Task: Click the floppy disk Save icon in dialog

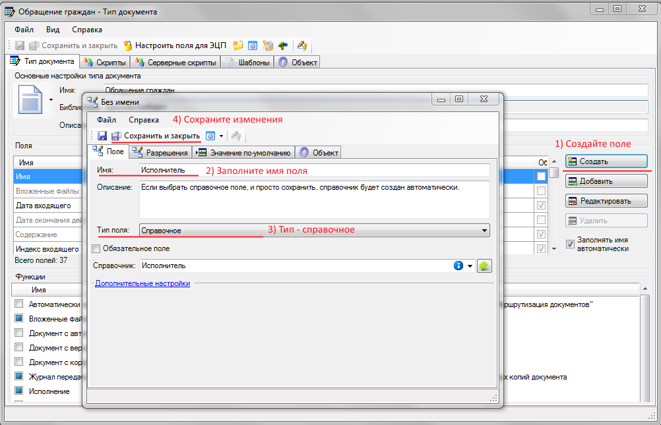Action: point(102,136)
